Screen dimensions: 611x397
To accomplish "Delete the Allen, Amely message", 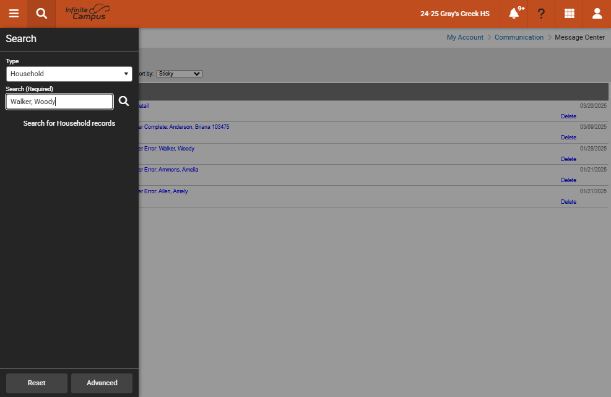I will coord(568,202).
